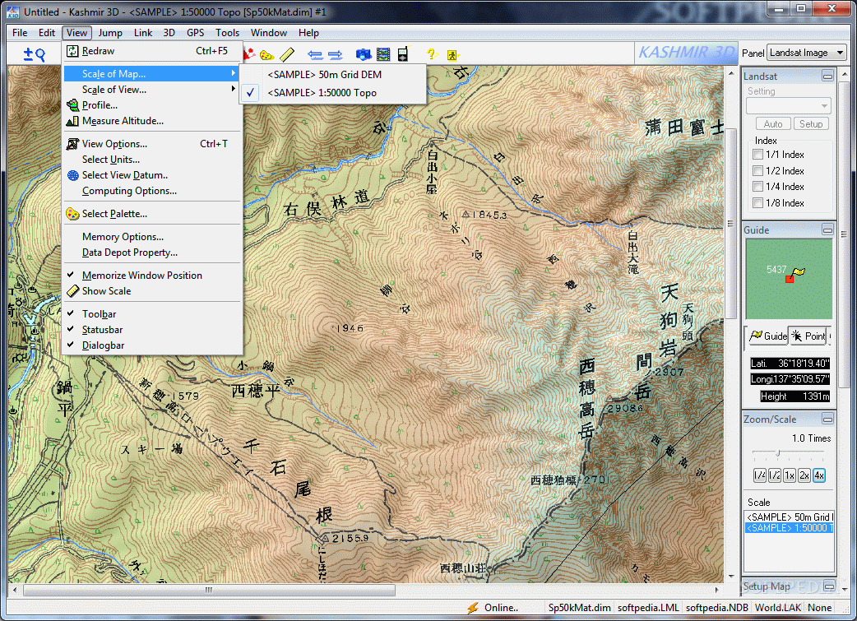Open the Landsat Setting combo box
Viewport: 857px width, 621px height.
click(x=789, y=105)
